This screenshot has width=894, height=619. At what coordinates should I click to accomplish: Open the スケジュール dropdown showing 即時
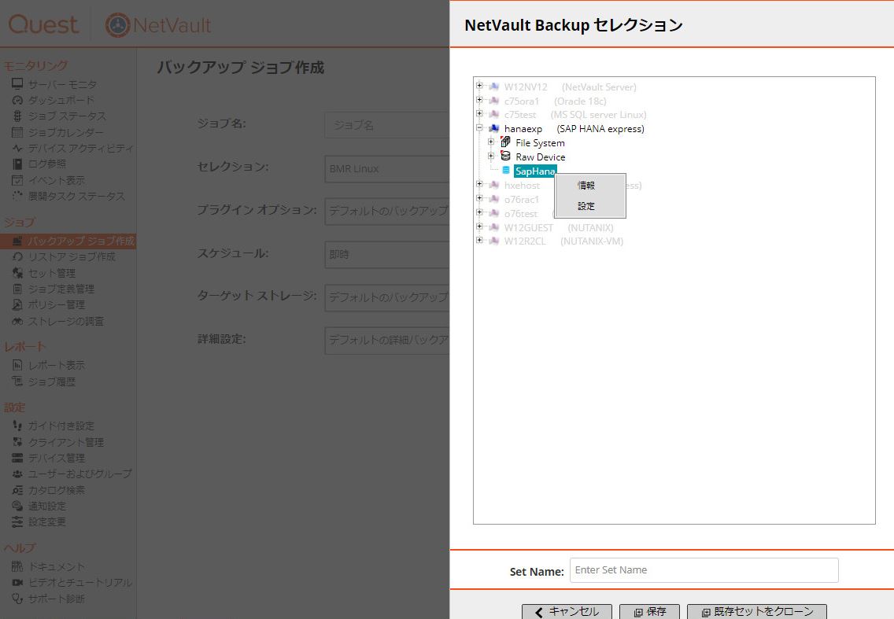coord(387,254)
